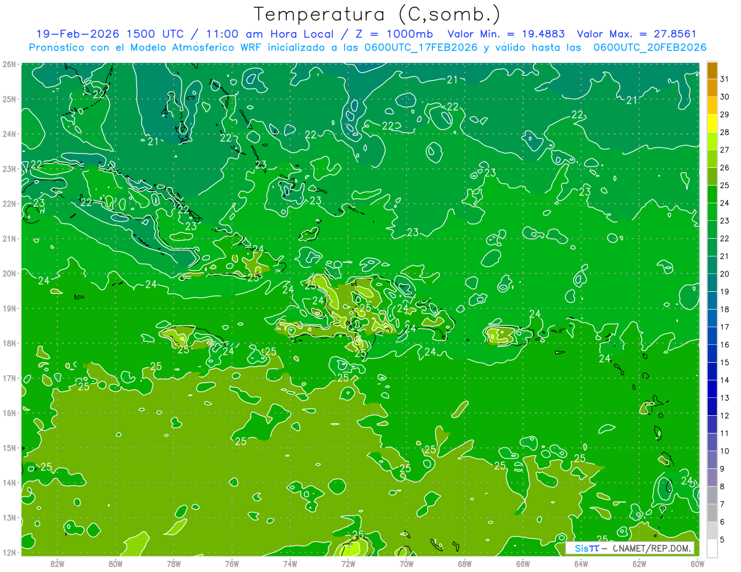
Task: Click color scale label "8"
Action: pos(722,486)
